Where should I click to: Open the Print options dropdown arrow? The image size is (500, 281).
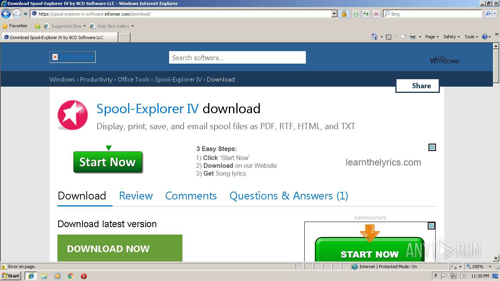coord(420,37)
